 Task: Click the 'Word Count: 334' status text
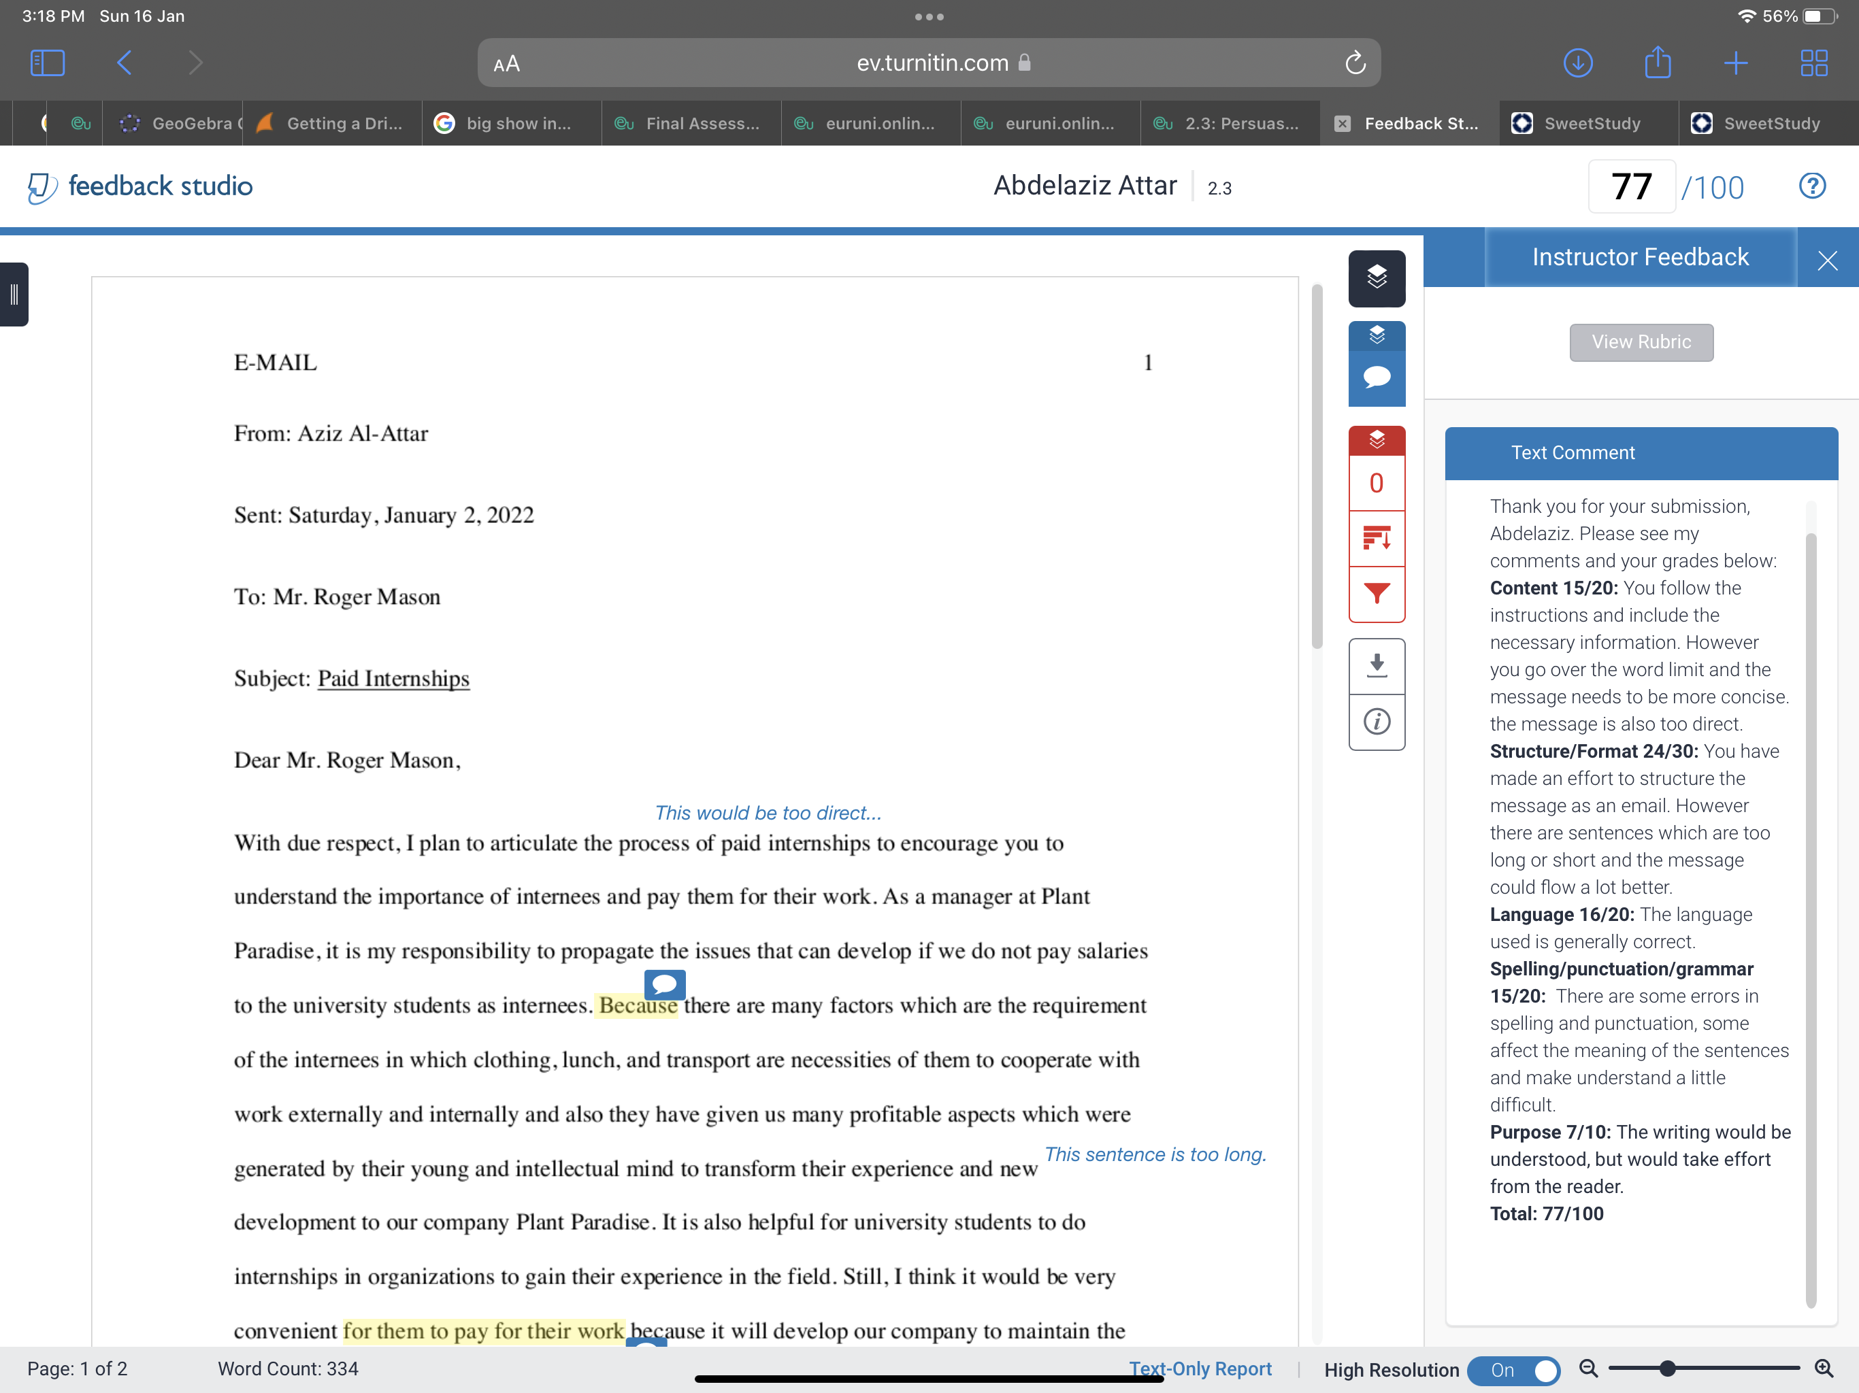point(287,1369)
